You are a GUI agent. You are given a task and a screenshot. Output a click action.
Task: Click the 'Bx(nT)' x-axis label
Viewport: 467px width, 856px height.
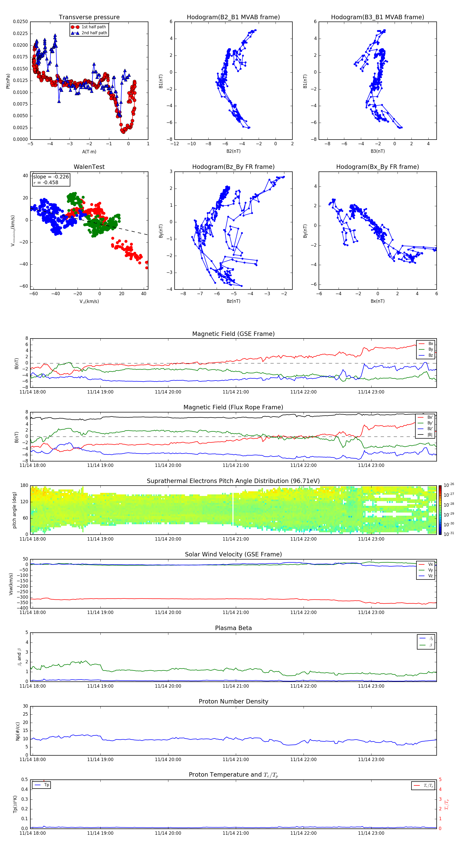click(377, 301)
